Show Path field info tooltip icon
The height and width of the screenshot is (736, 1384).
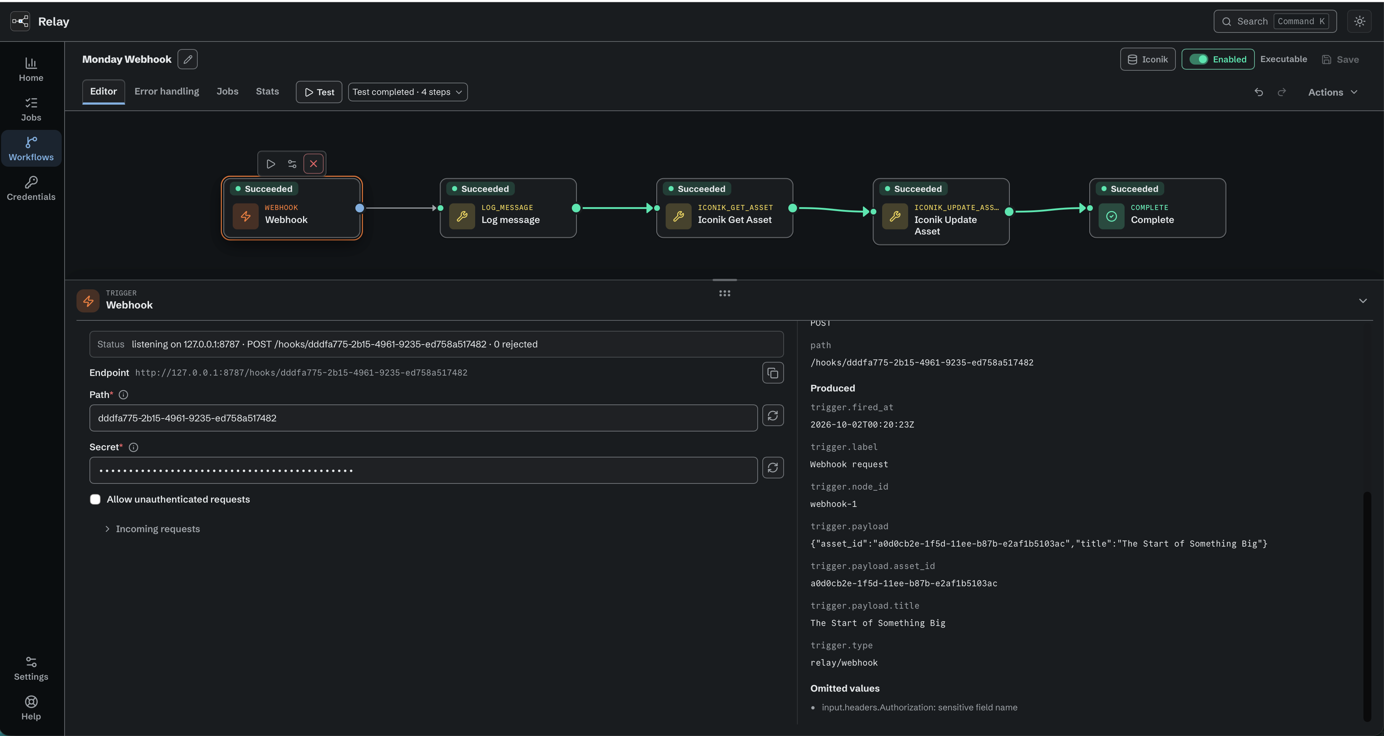[x=123, y=395]
